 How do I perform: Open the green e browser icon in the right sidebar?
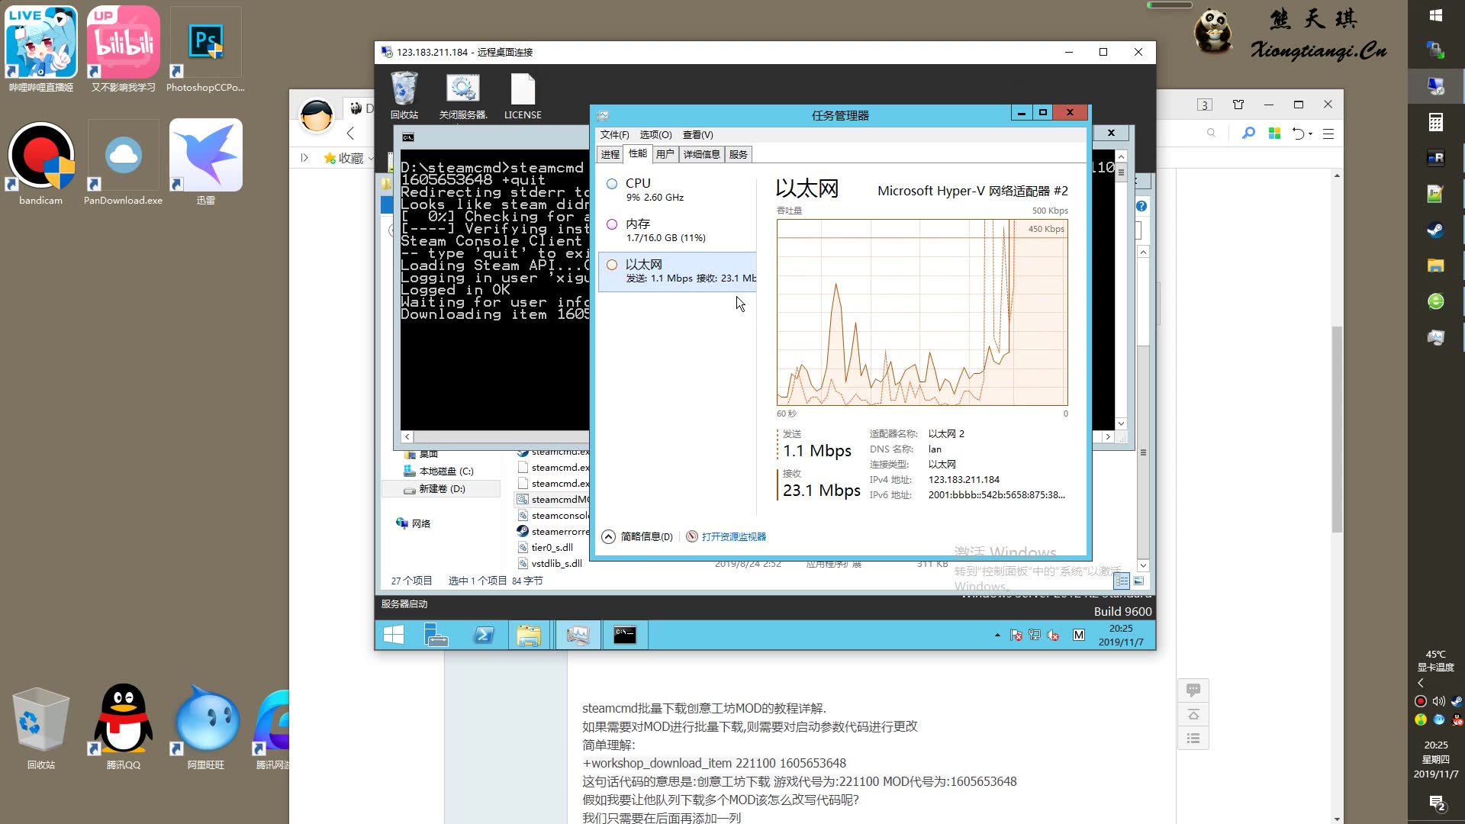[x=1435, y=301]
